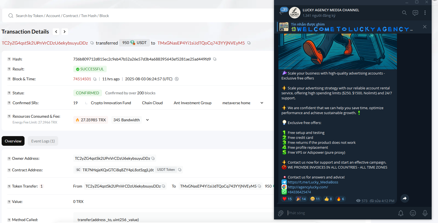The image size is (438, 223).
Task: Open the walking-shoes post image
Action: tap(338, 51)
